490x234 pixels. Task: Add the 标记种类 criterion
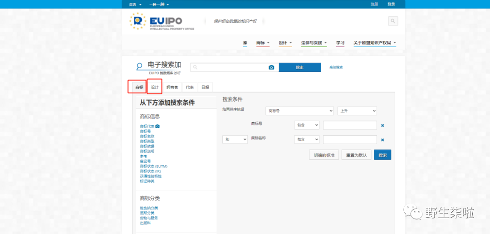click(x=147, y=181)
